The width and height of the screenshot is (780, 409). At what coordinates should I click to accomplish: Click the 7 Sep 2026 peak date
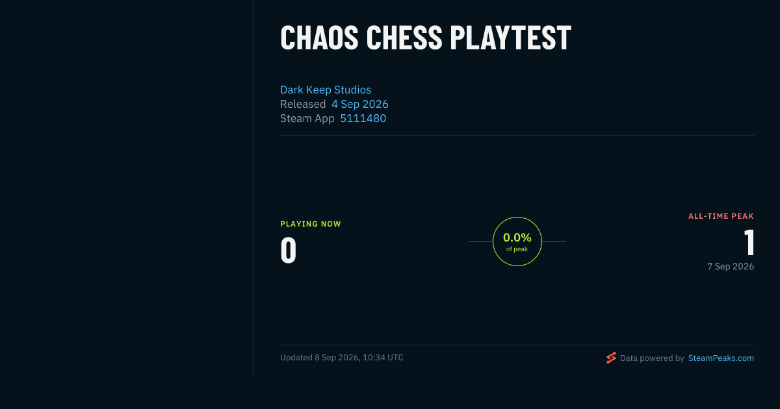(x=731, y=266)
